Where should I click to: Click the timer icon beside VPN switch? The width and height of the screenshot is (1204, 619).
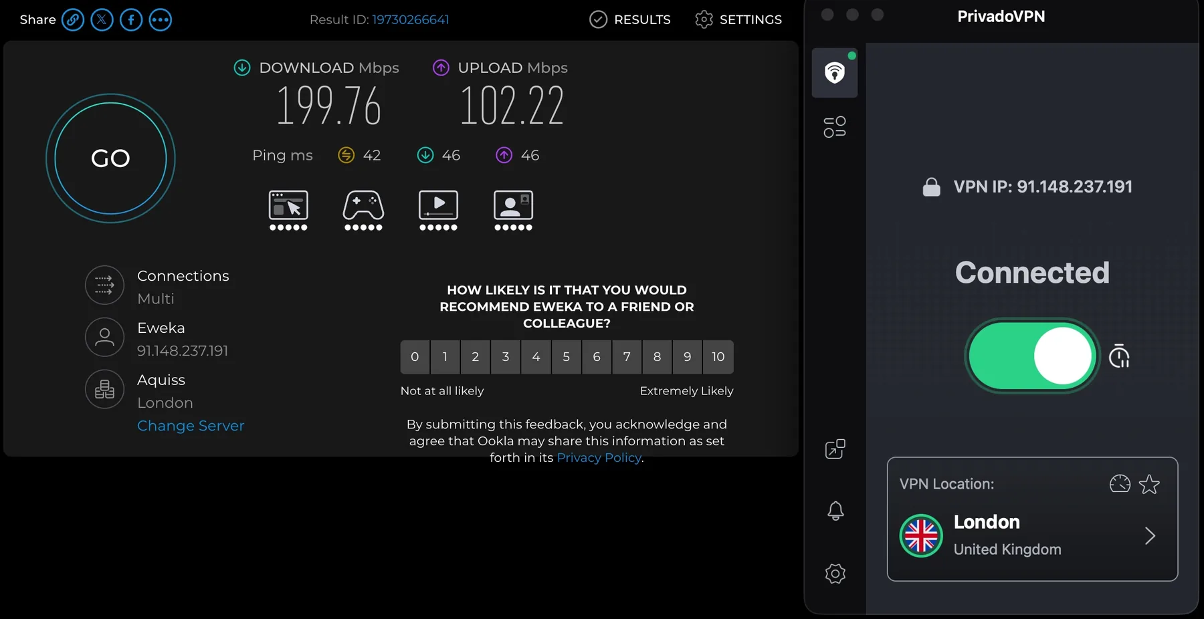pos(1119,356)
